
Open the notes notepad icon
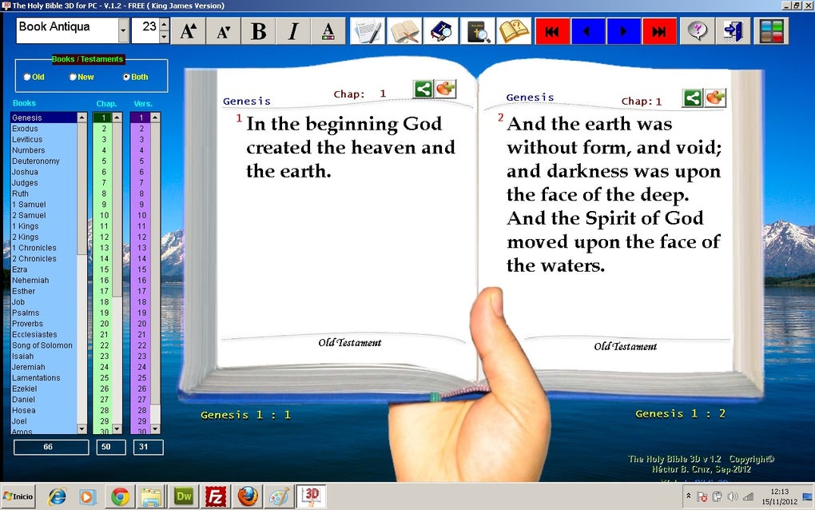[x=368, y=31]
